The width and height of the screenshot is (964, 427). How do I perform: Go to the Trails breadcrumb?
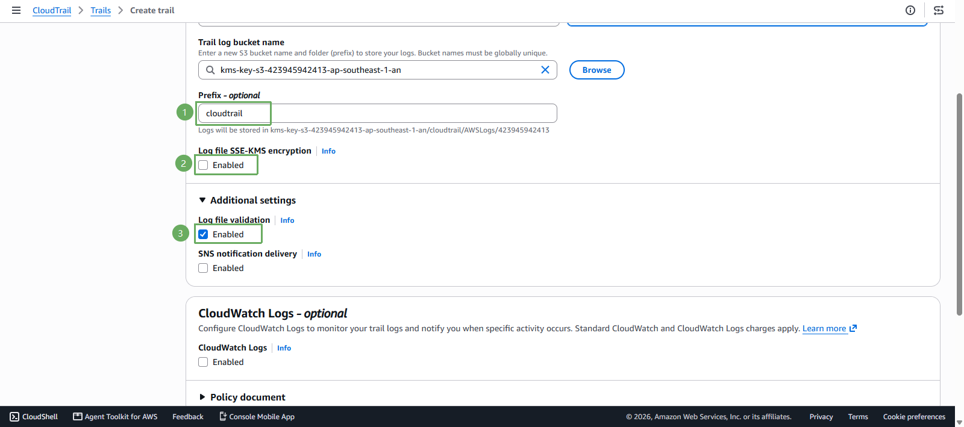point(101,10)
